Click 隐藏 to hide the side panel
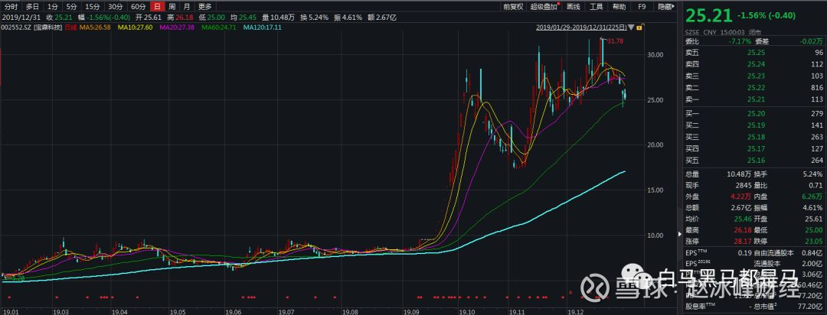 (667, 7)
